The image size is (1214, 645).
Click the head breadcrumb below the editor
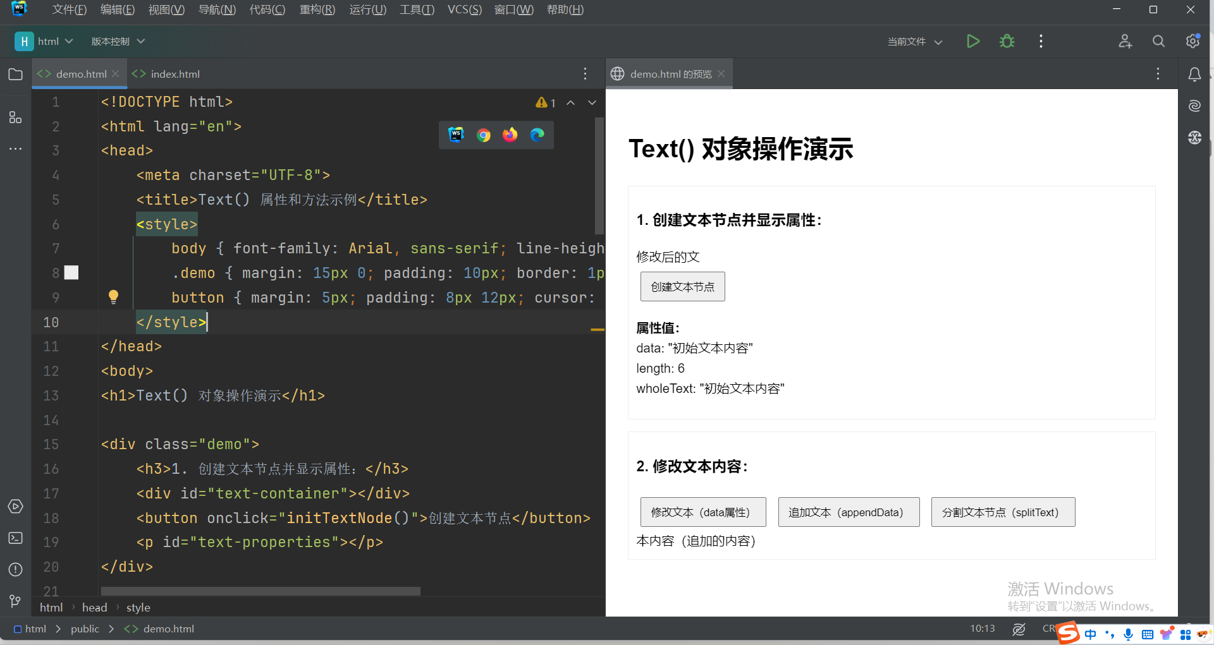[x=94, y=607]
